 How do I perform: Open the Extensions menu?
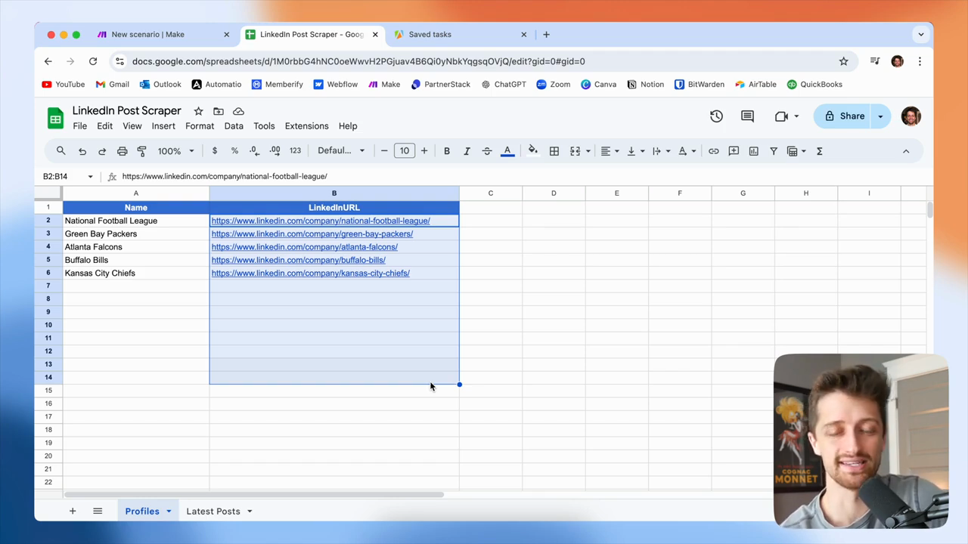[x=306, y=126]
